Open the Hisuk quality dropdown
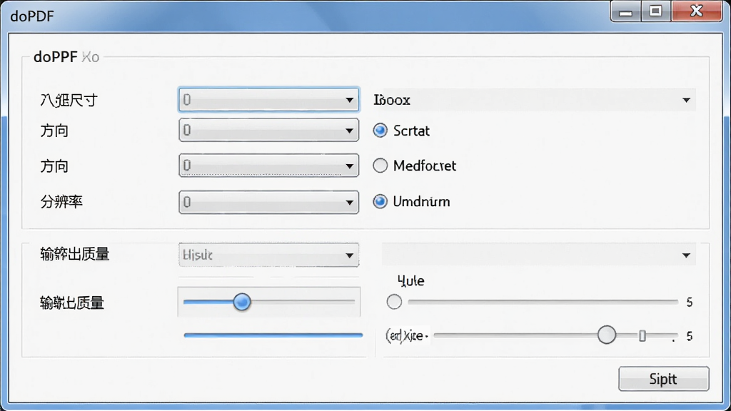 click(268, 255)
